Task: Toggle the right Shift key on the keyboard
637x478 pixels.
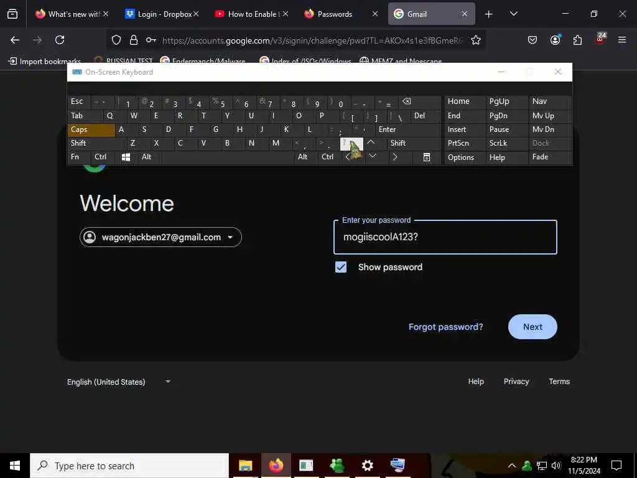Action: coord(413,143)
